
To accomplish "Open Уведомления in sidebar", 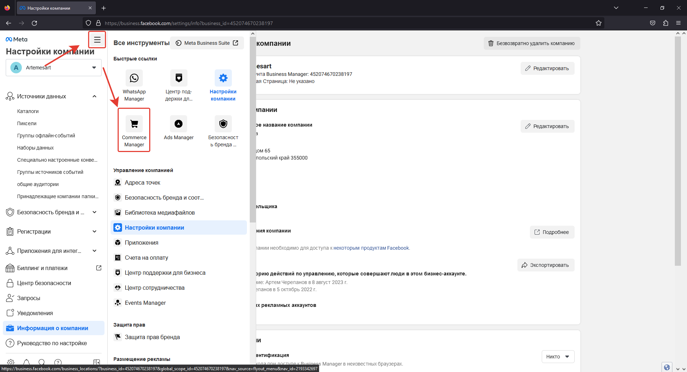I will point(54,313).
